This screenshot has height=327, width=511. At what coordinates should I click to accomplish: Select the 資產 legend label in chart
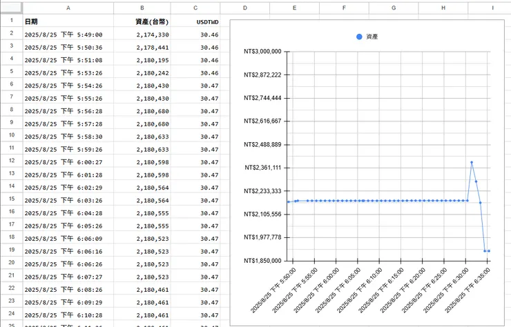[x=372, y=36]
